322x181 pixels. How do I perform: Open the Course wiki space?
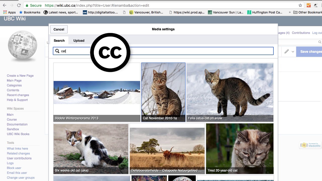pyautogui.click(x=12, y=120)
